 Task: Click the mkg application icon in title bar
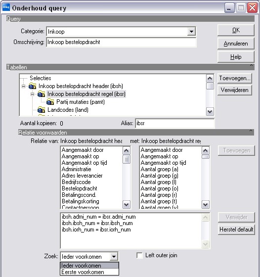coord(6,7)
